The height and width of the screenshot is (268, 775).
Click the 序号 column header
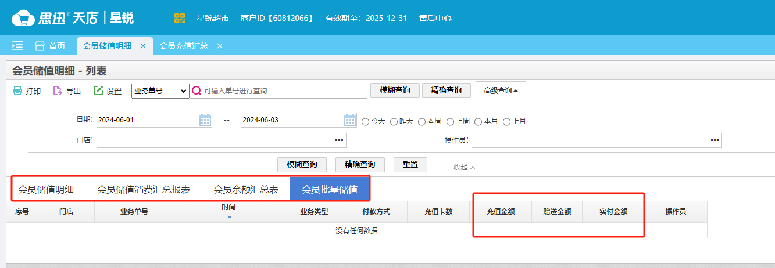point(22,212)
